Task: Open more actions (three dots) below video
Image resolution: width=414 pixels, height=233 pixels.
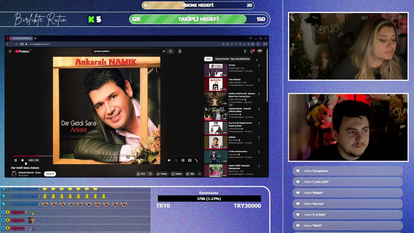Action: (200, 174)
